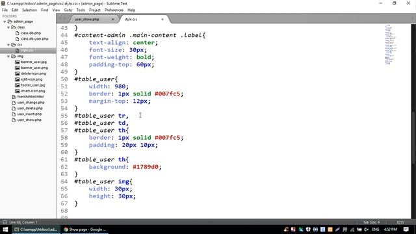Open the Preferences menu

[x=114, y=10]
